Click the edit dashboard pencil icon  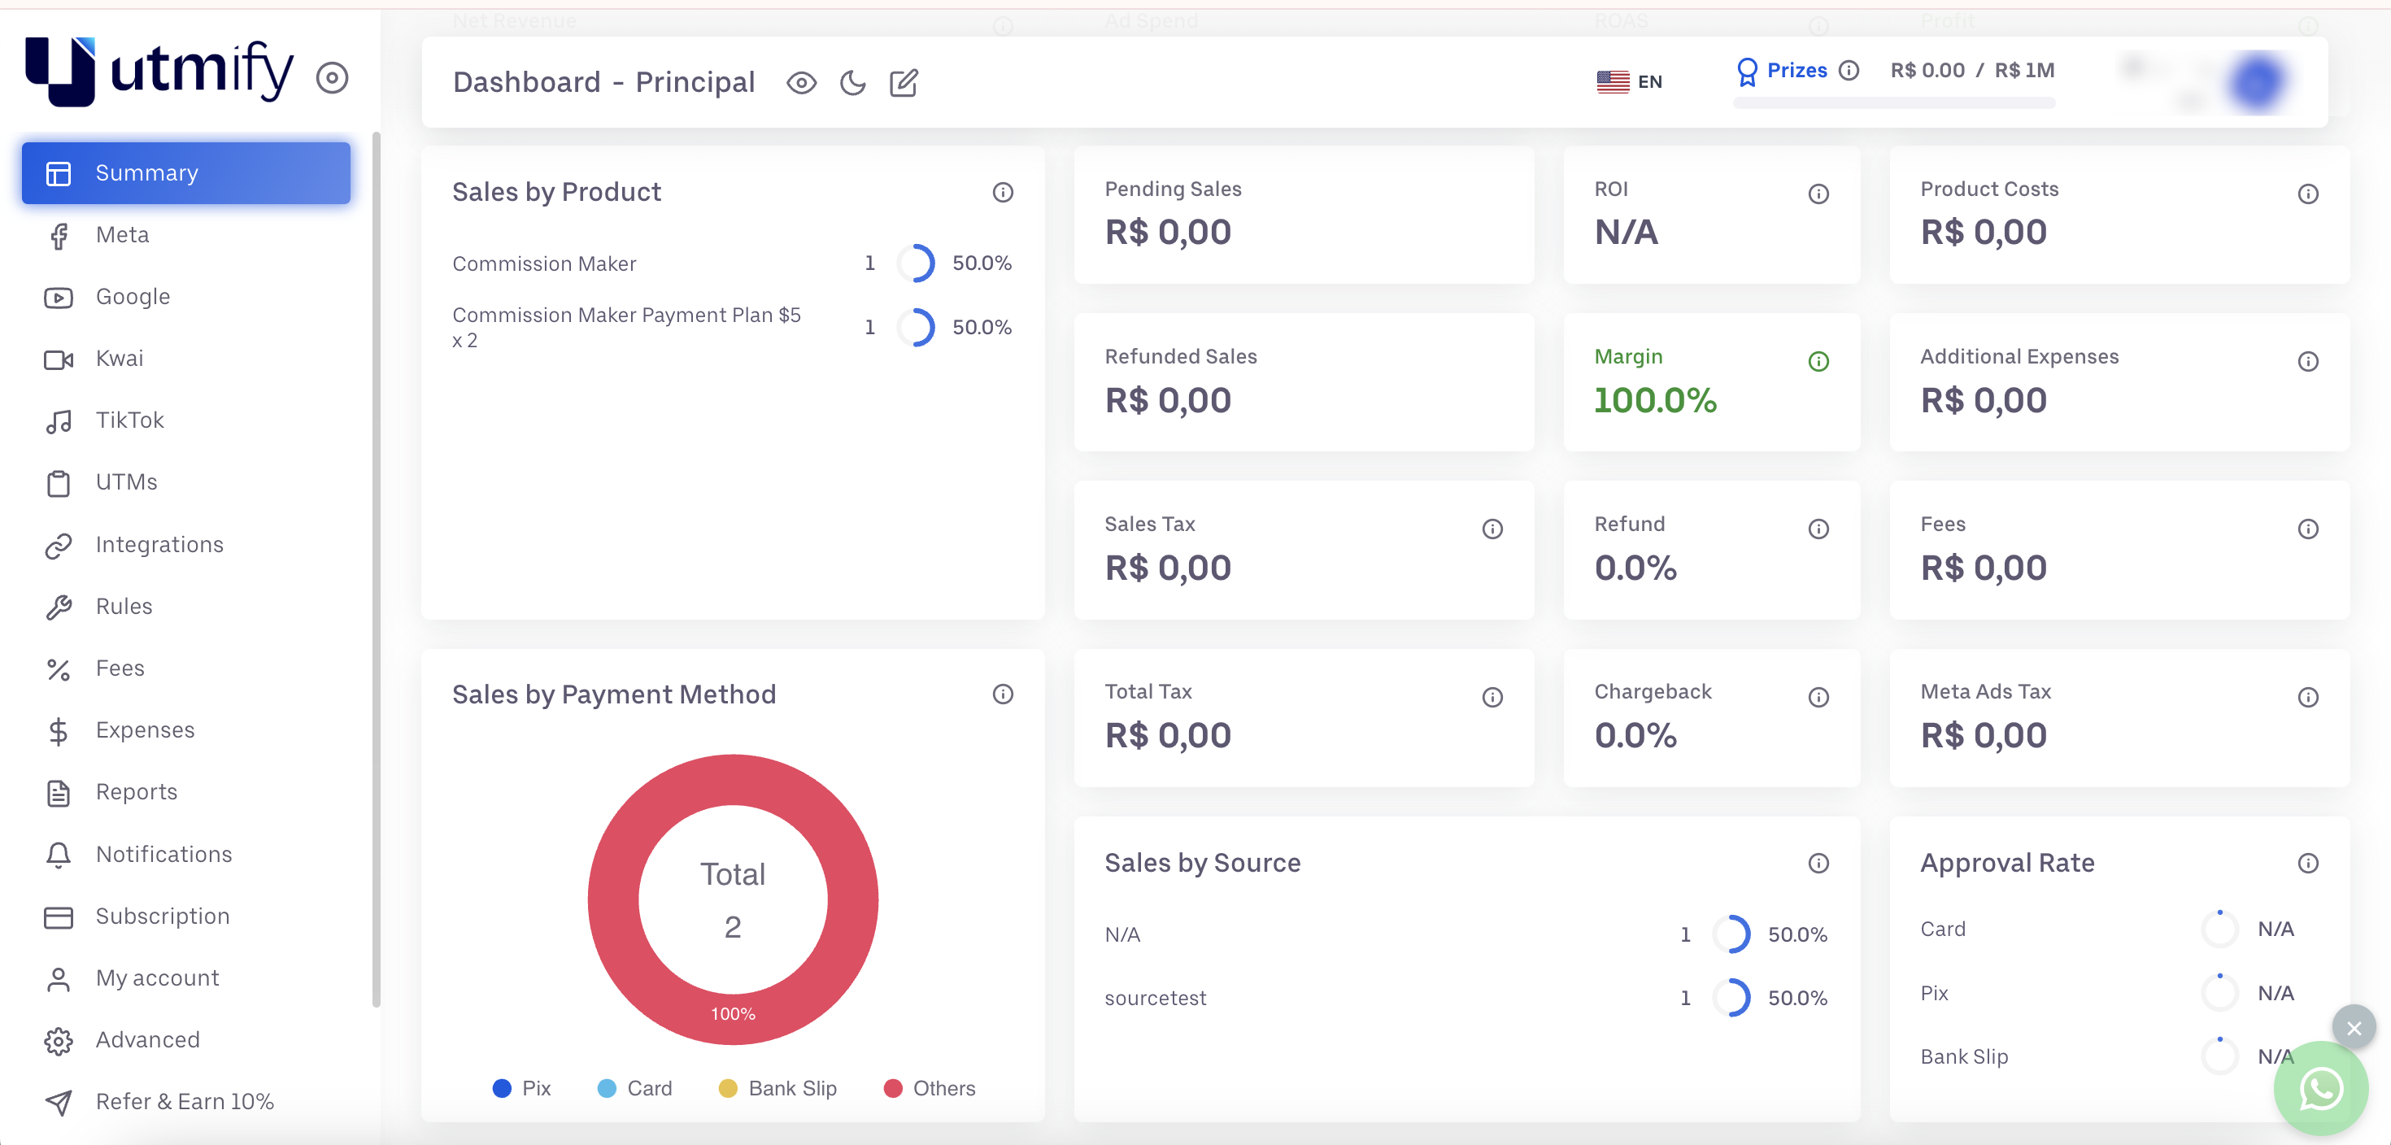903,84
